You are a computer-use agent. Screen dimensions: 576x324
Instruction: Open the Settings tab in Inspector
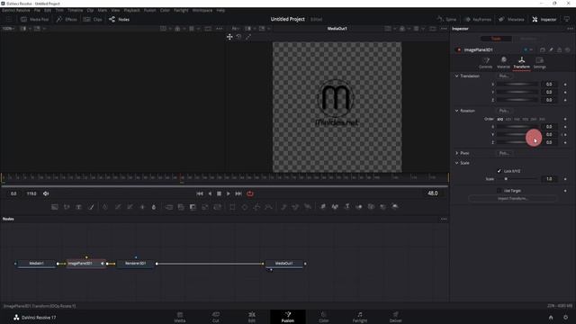click(540, 62)
